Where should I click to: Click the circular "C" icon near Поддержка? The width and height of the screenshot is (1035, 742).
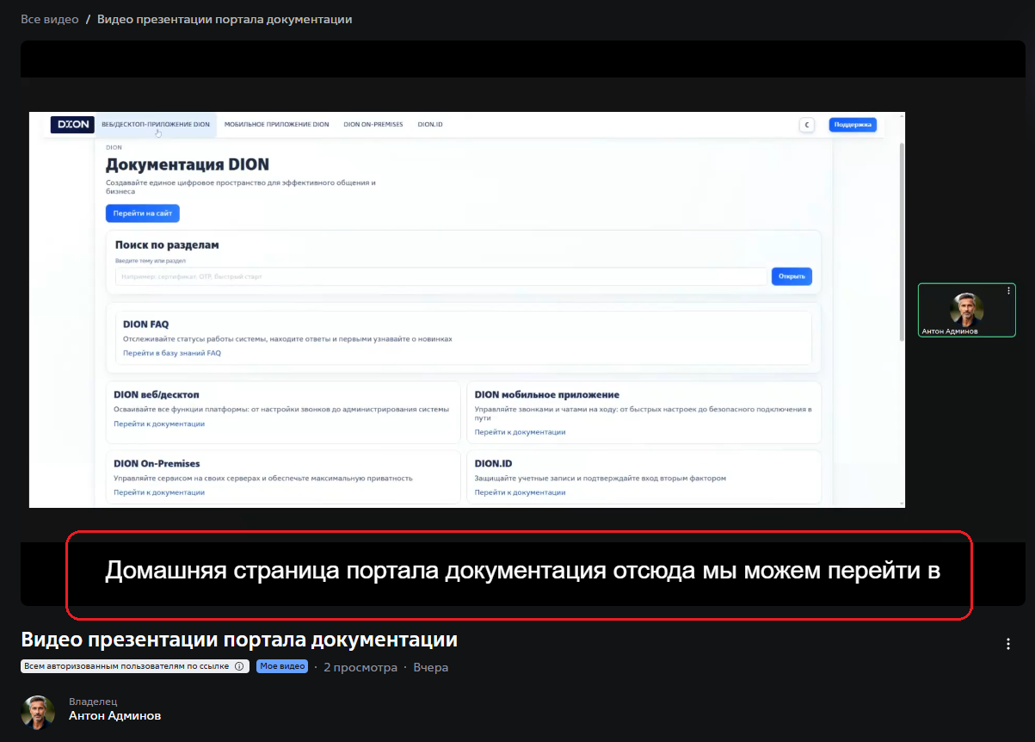(807, 124)
